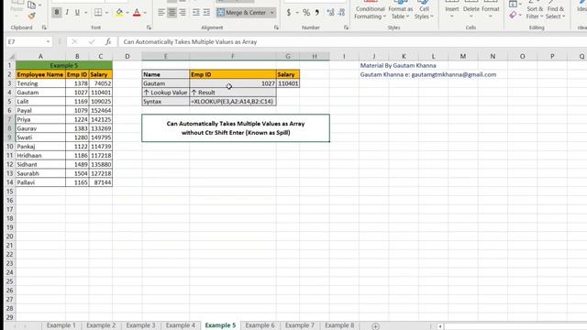Screen dimensions: 587x330
Task: Apply accounting dollar format
Action: (289, 12)
